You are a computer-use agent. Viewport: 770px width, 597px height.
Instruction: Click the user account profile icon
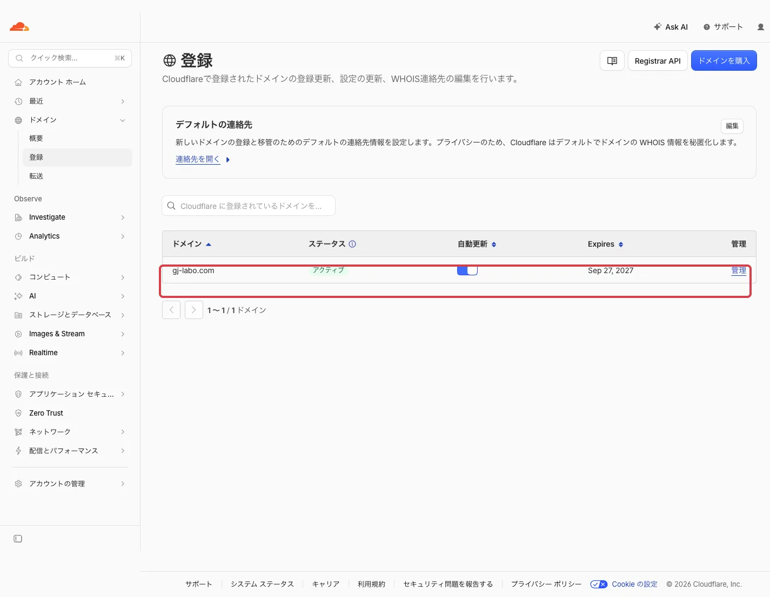coord(761,27)
